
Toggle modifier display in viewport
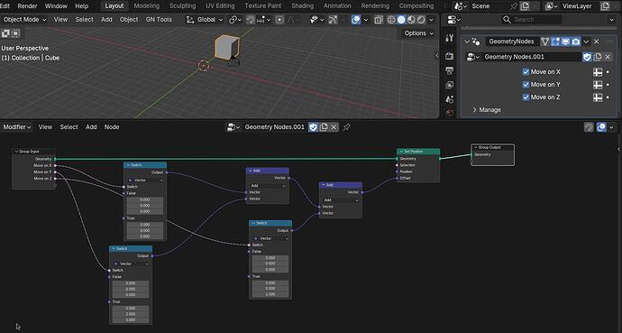pyautogui.click(x=566, y=42)
